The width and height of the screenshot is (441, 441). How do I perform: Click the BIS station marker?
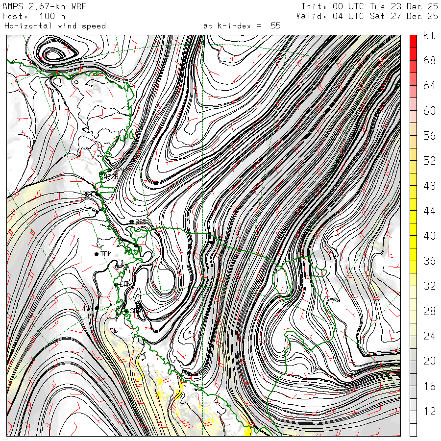point(132,222)
